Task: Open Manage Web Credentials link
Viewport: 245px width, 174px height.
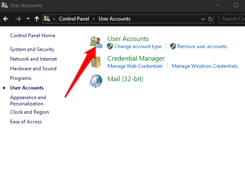Action: pos(135,66)
